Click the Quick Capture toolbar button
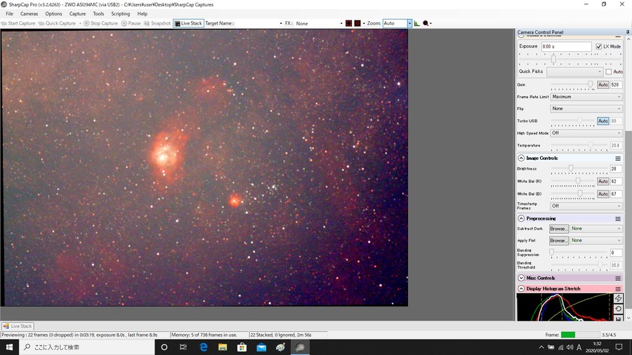The height and width of the screenshot is (355, 632). point(57,23)
